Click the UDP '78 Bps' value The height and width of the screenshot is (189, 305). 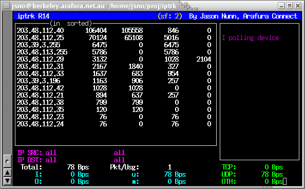click(x=272, y=175)
